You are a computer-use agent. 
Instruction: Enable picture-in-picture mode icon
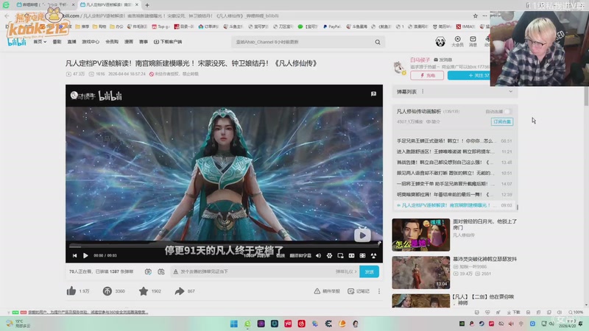click(x=340, y=255)
